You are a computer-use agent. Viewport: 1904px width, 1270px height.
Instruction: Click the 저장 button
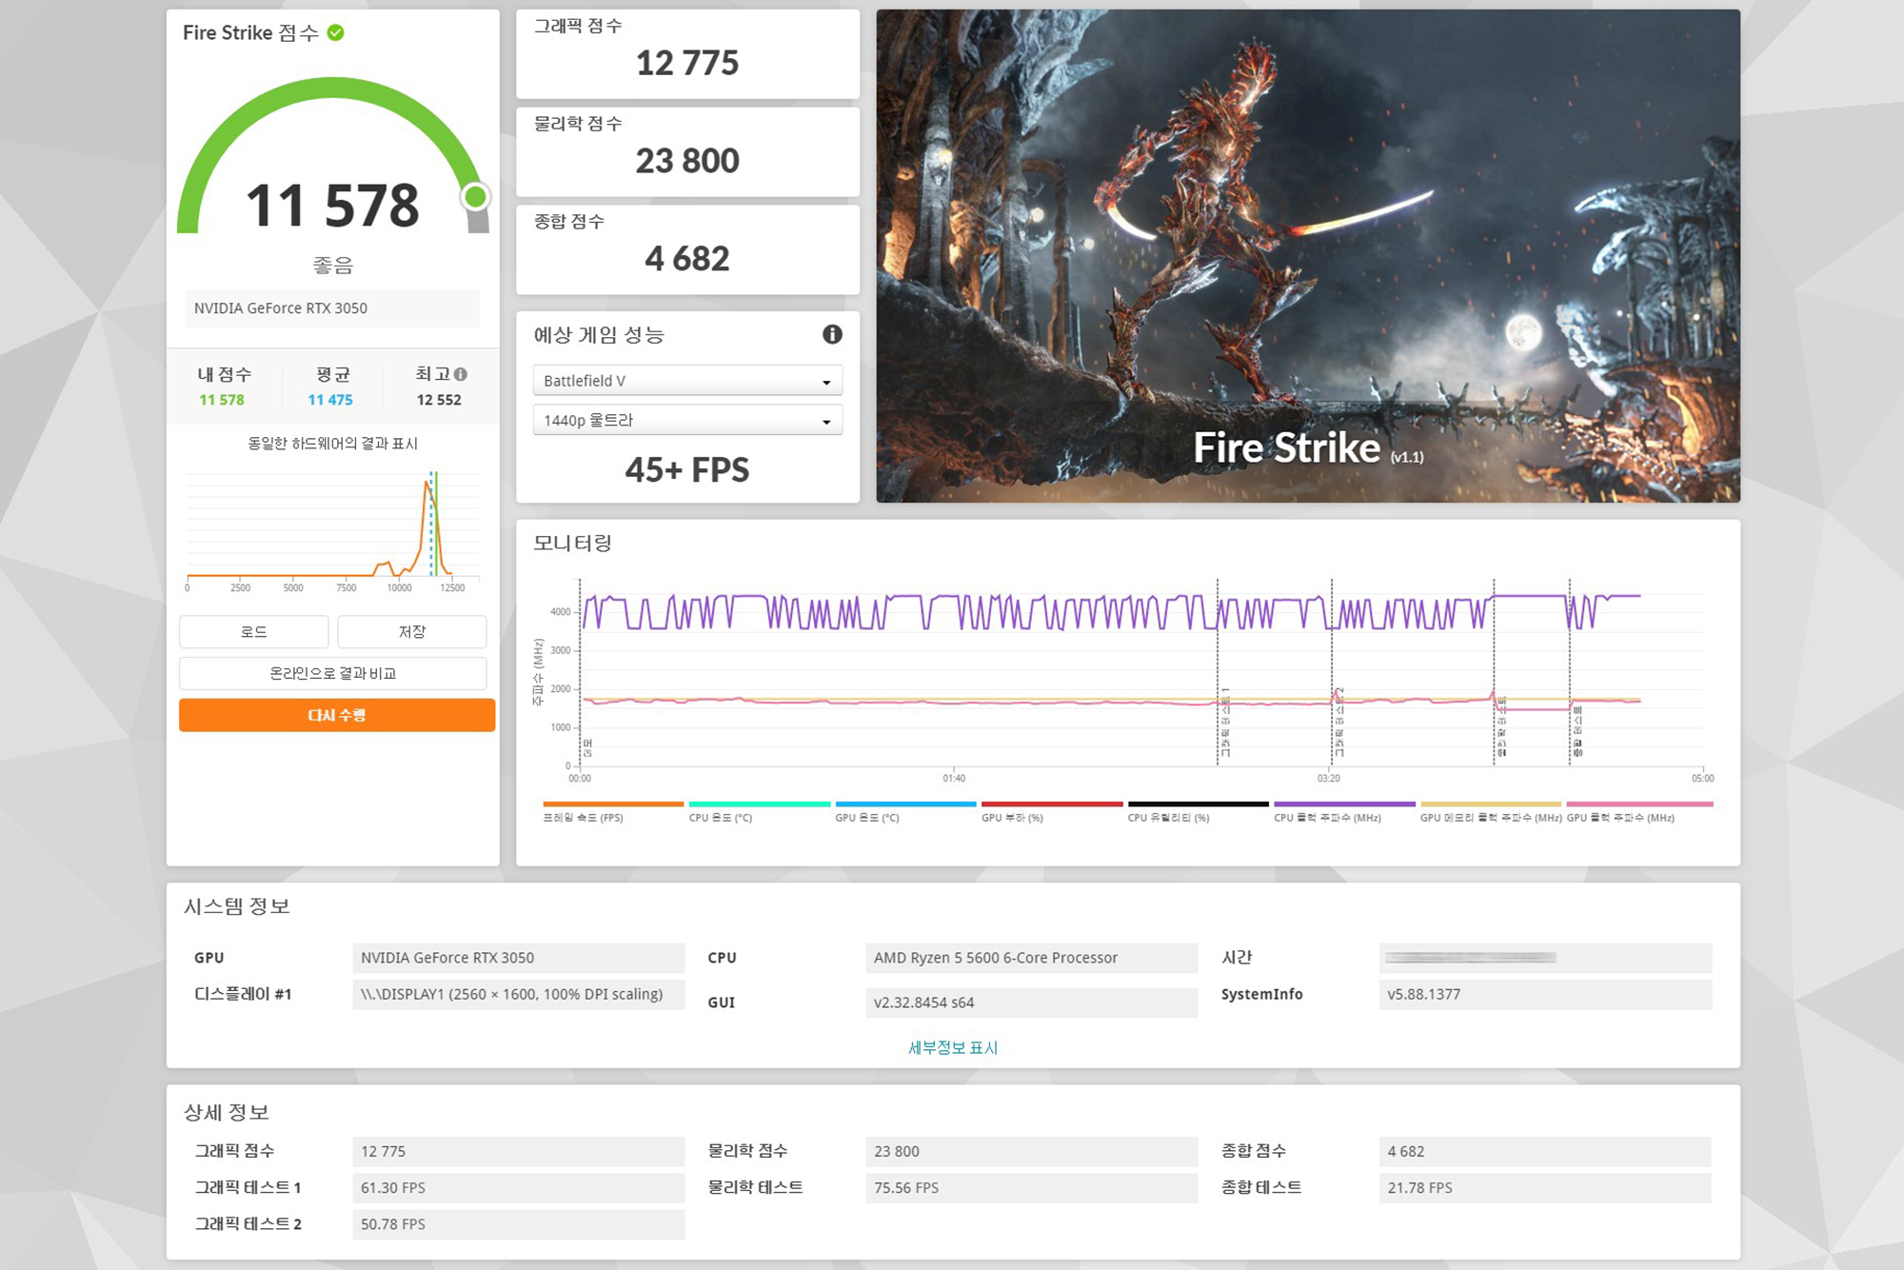click(x=411, y=631)
